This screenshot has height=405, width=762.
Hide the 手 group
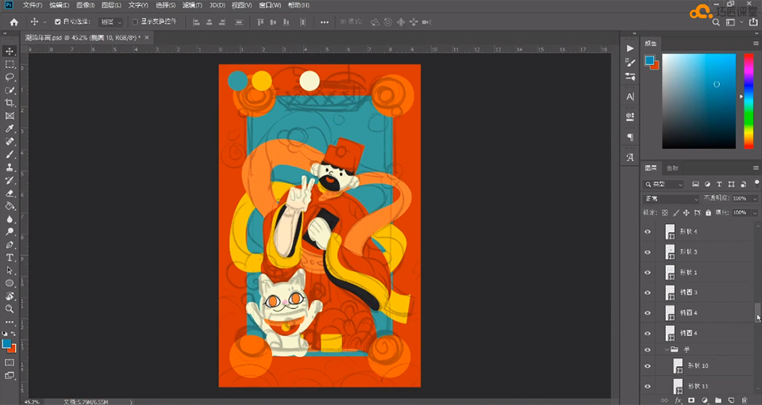648,350
